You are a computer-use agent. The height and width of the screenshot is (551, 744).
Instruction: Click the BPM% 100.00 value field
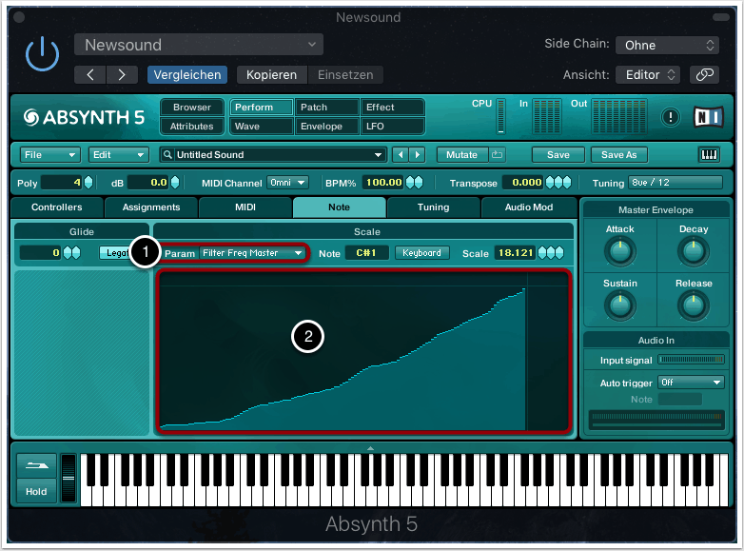tap(384, 183)
